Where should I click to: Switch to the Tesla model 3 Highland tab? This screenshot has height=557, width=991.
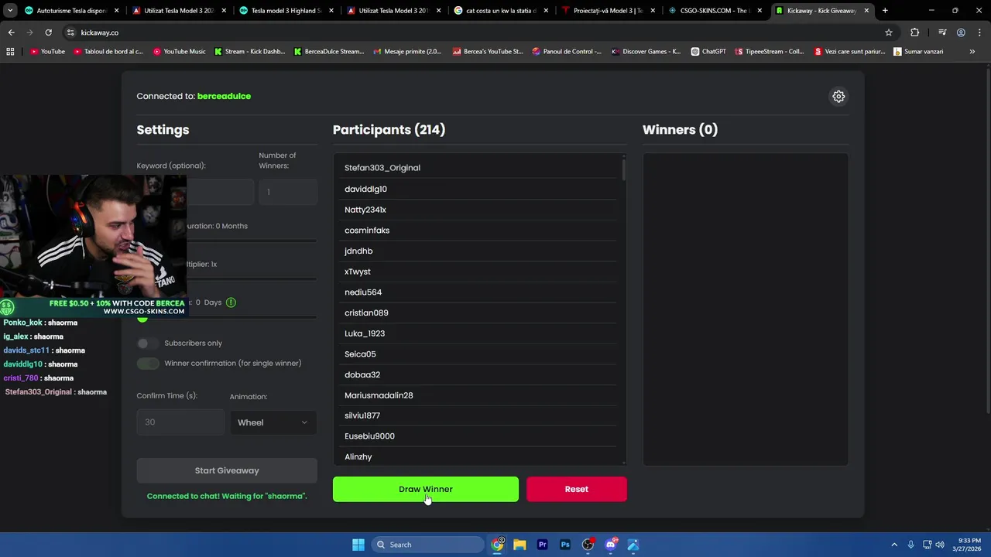[x=286, y=11]
